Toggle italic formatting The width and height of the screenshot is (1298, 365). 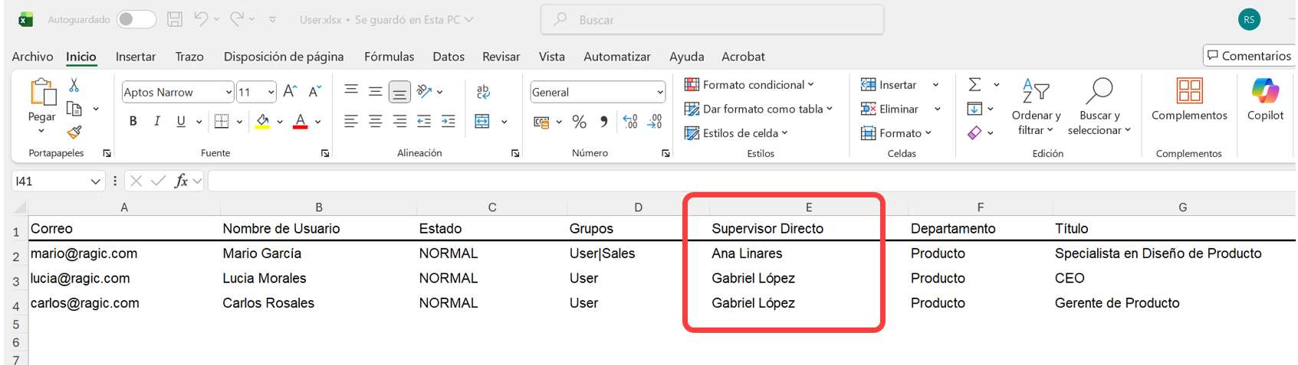pos(157,121)
